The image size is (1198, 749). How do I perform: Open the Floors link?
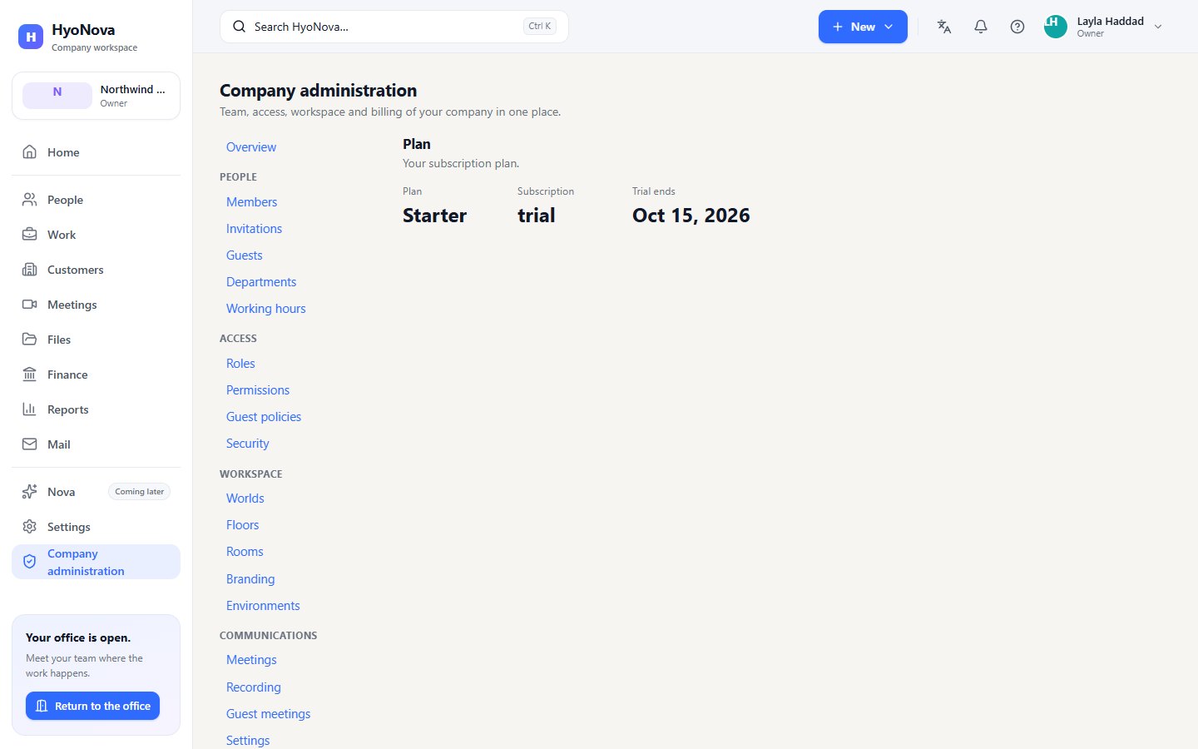[243, 525]
